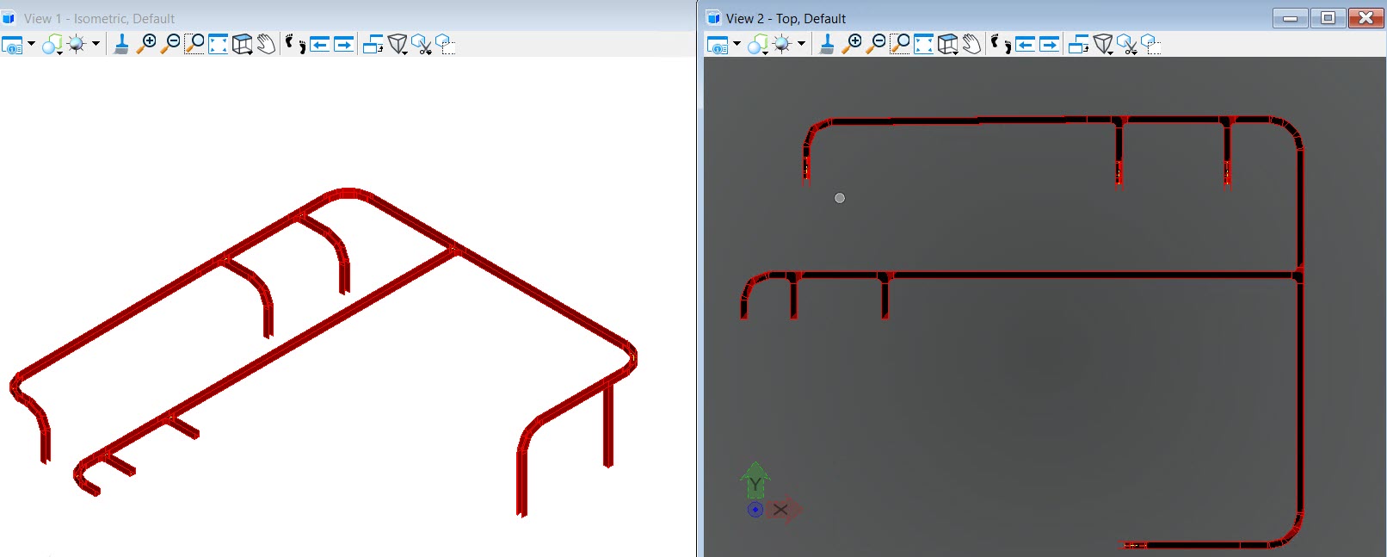Click the 'View 2 - Top, Default' title
Viewport: 1387px width, 557px height.
coord(786,18)
